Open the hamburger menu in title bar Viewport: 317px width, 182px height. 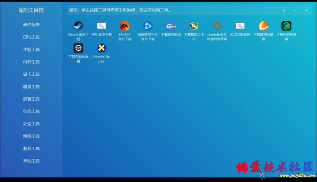(x=284, y=10)
